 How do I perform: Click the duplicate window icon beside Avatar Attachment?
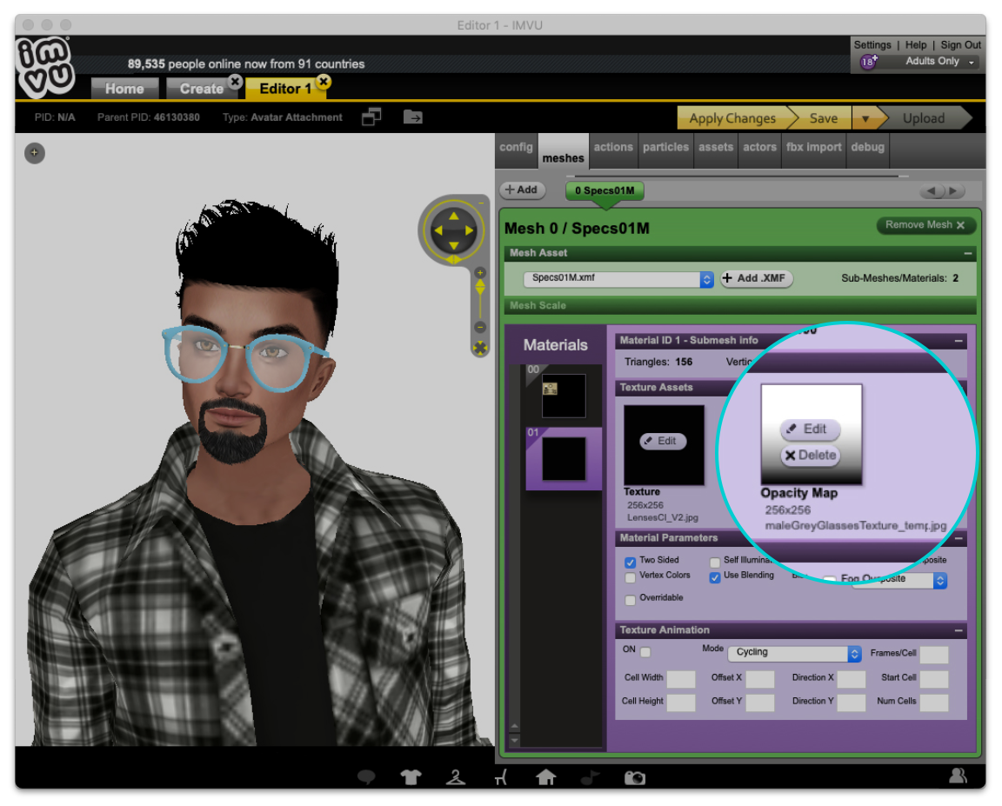(371, 117)
